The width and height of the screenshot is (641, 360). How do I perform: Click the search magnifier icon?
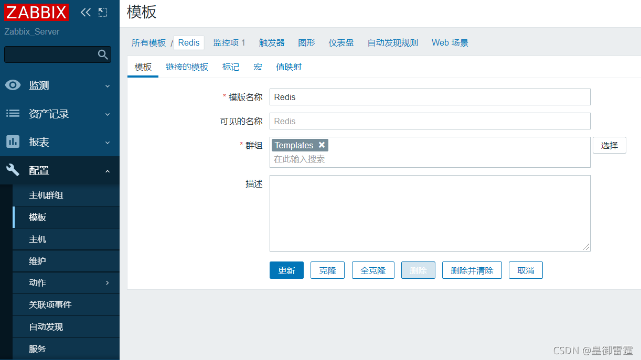click(103, 54)
